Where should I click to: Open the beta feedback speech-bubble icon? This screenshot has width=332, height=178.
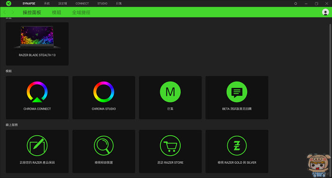(237, 92)
